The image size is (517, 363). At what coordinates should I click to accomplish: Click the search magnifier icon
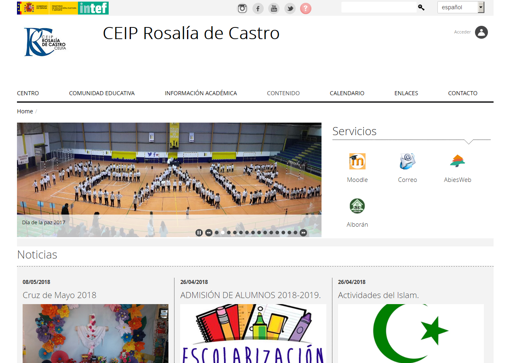pos(421,7)
